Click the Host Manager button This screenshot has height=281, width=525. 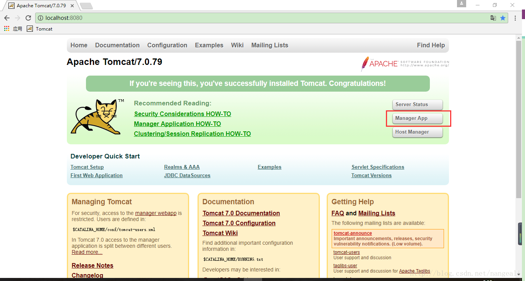(417, 132)
